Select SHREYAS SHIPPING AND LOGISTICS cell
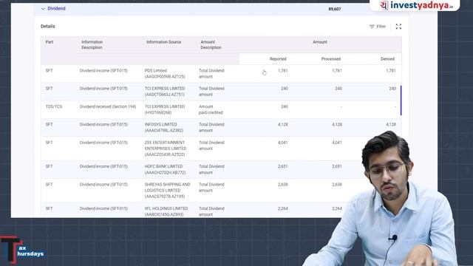Image resolution: width=473 pixels, height=266 pixels. [168, 191]
